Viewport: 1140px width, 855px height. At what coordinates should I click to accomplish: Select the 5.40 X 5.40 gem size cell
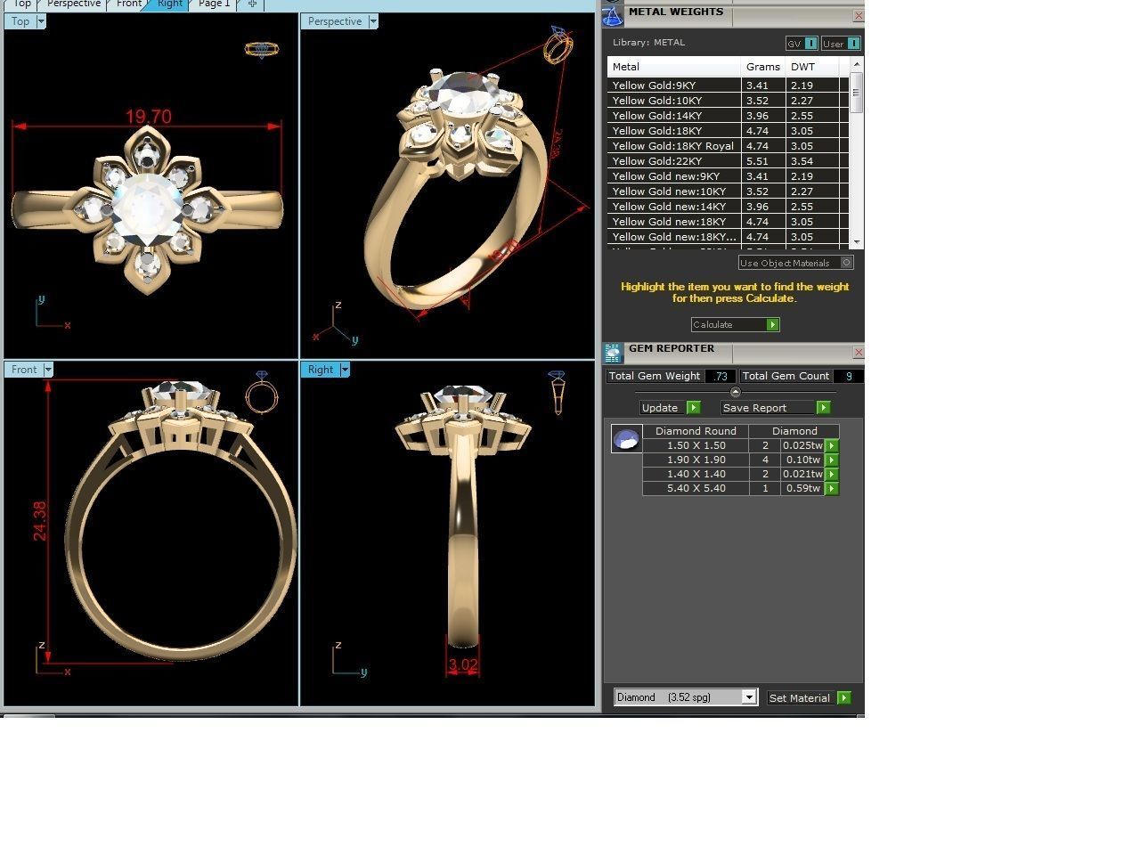[x=696, y=488]
